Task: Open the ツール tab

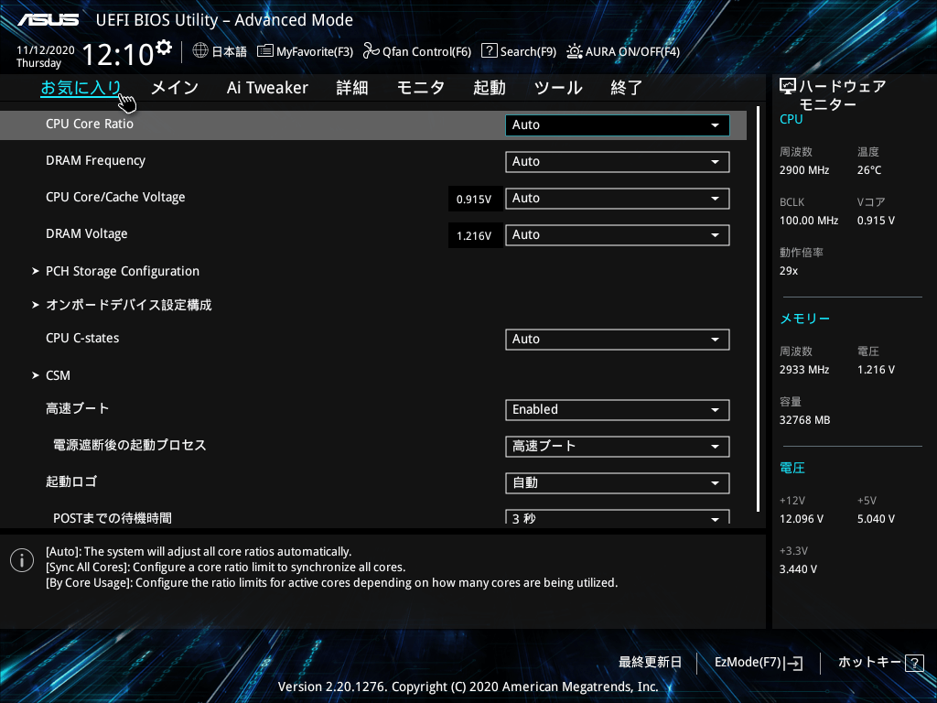Action: coord(558,88)
